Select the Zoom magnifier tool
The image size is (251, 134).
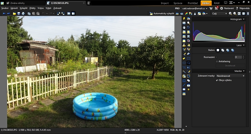click(189, 23)
